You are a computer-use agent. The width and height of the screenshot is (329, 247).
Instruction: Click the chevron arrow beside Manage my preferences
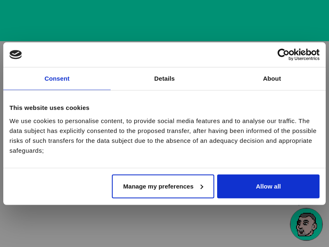(202, 187)
